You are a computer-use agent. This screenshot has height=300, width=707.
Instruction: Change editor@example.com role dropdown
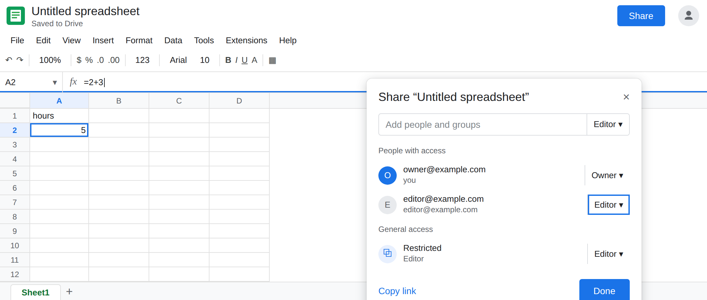(608, 205)
